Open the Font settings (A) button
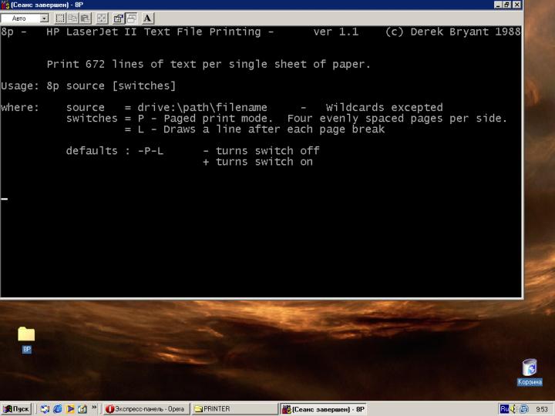The width and height of the screenshot is (555, 416). (147, 18)
